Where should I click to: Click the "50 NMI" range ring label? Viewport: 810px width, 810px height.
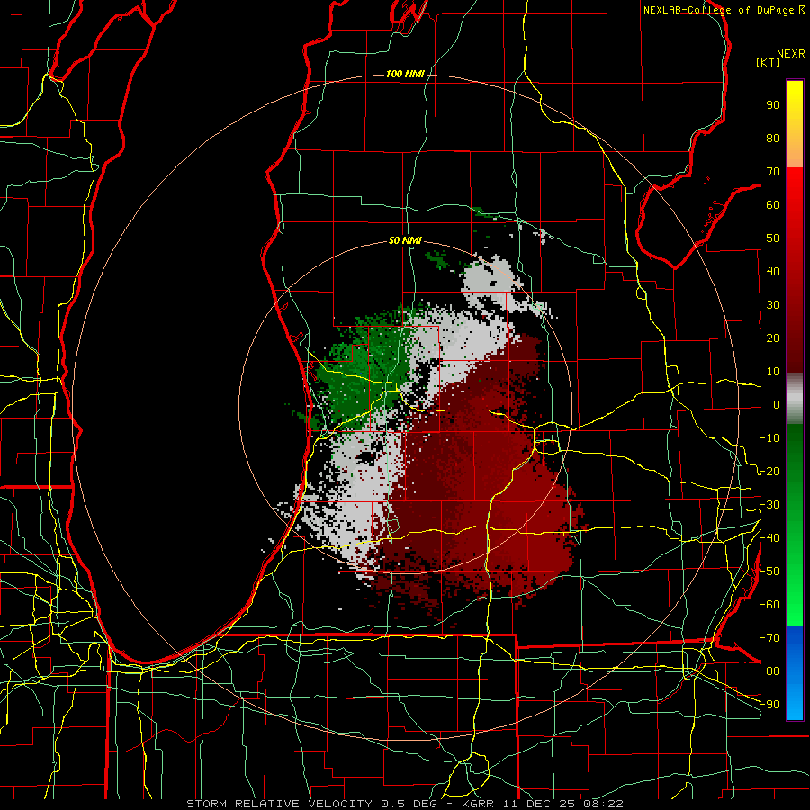point(406,240)
